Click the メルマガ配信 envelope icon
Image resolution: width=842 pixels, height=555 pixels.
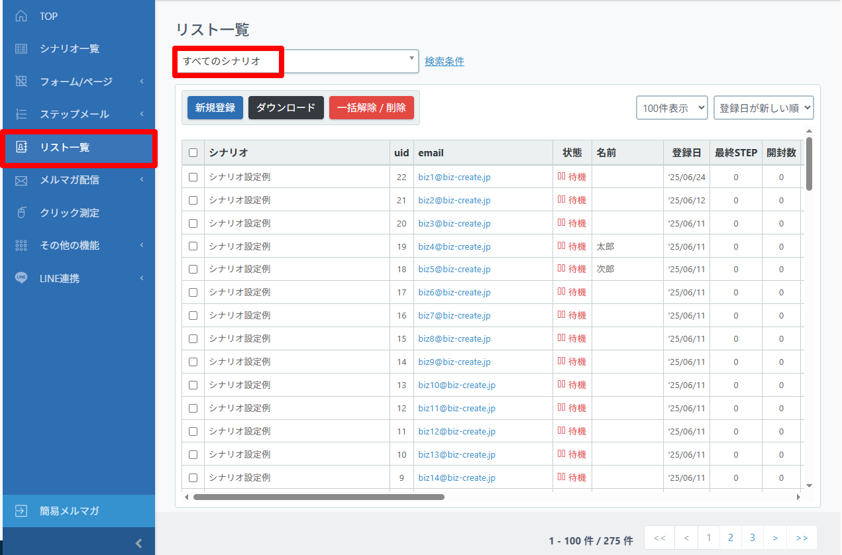(x=21, y=180)
